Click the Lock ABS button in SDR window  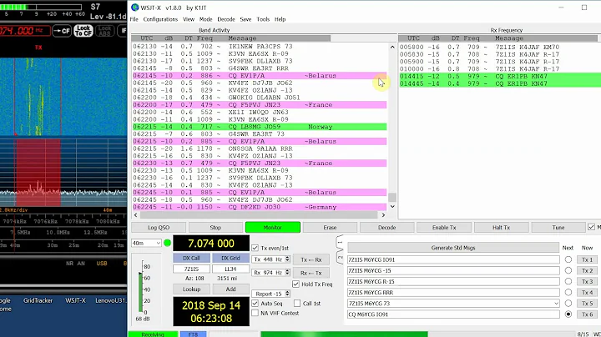(104, 31)
